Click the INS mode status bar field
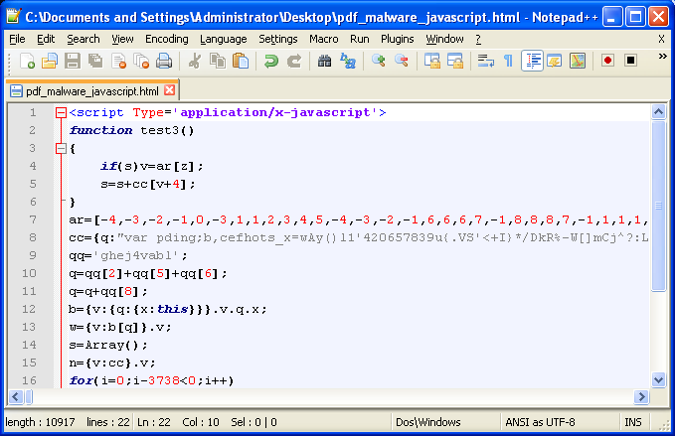Image resolution: width=675 pixels, height=436 pixels. (x=632, y=422)
